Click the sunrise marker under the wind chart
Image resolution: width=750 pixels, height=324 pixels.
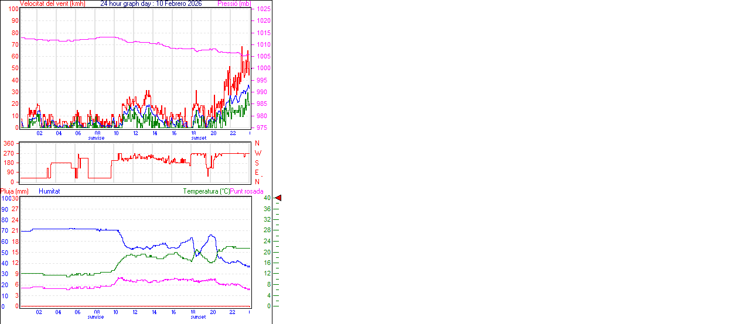(97, 138)
